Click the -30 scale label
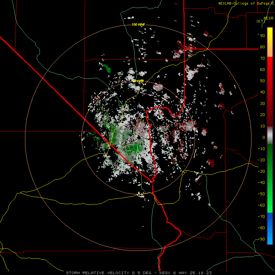The image size is (275, 275). (x=261, y=171)
